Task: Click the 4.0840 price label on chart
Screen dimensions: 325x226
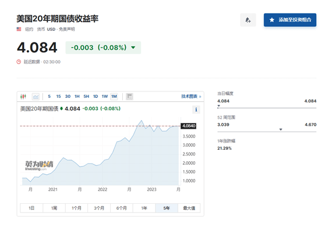Action: point(189,126)
